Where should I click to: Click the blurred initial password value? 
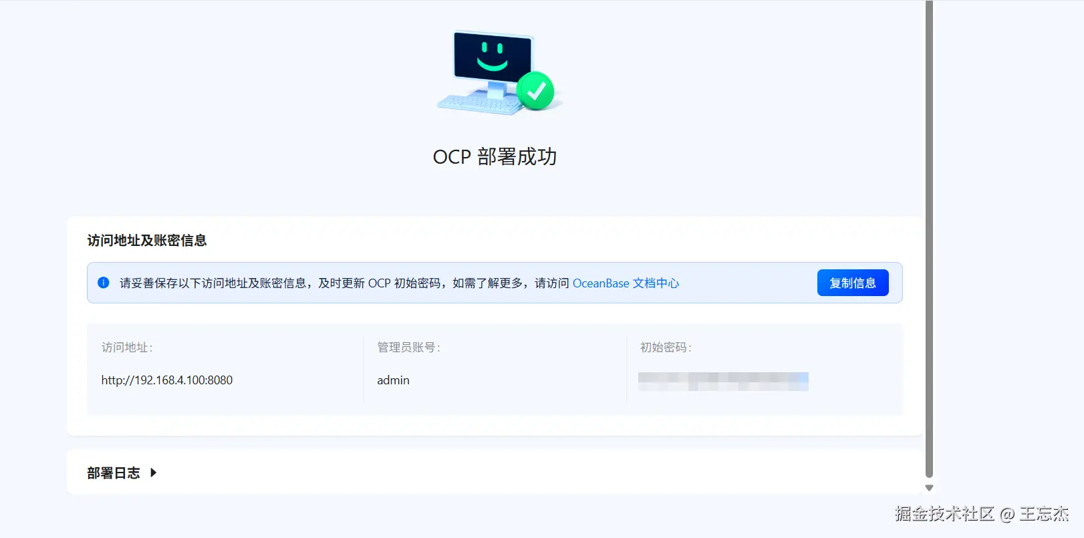coord(723,382)
